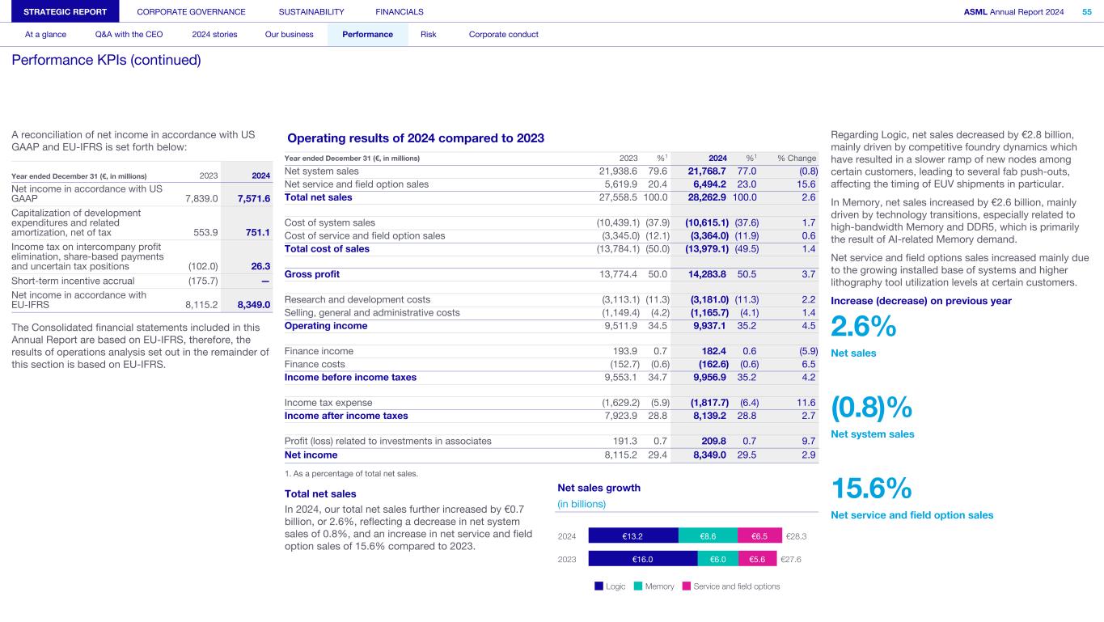Image resolution: width=1104 pixels, height=622 pixels.
Task: Click the pink Service and field options swatch
Action: coord(687,586)
